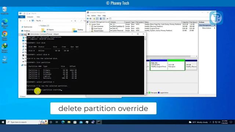Select Shared Folders in the tree

[98, 31]
